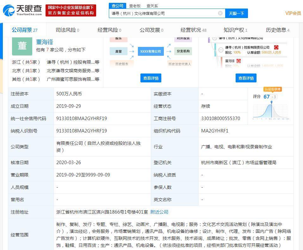303x250 pixels.
Task: Switch to 查关系 search tab
Action: pyautogui.click(x=152, y=6)
